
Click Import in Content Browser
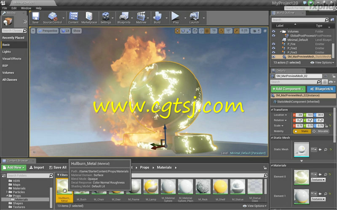37,168
